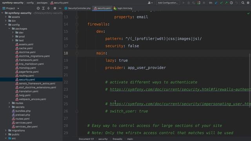
Task: Click fold marker on line 18 main
Action: (x=77, y=53)
